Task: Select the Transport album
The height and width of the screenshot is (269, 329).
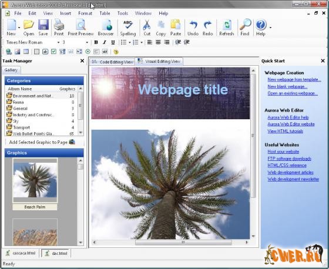Action: (x=41, y=127)
